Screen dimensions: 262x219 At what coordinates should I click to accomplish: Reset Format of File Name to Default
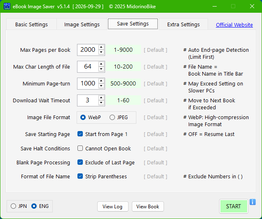155,177
